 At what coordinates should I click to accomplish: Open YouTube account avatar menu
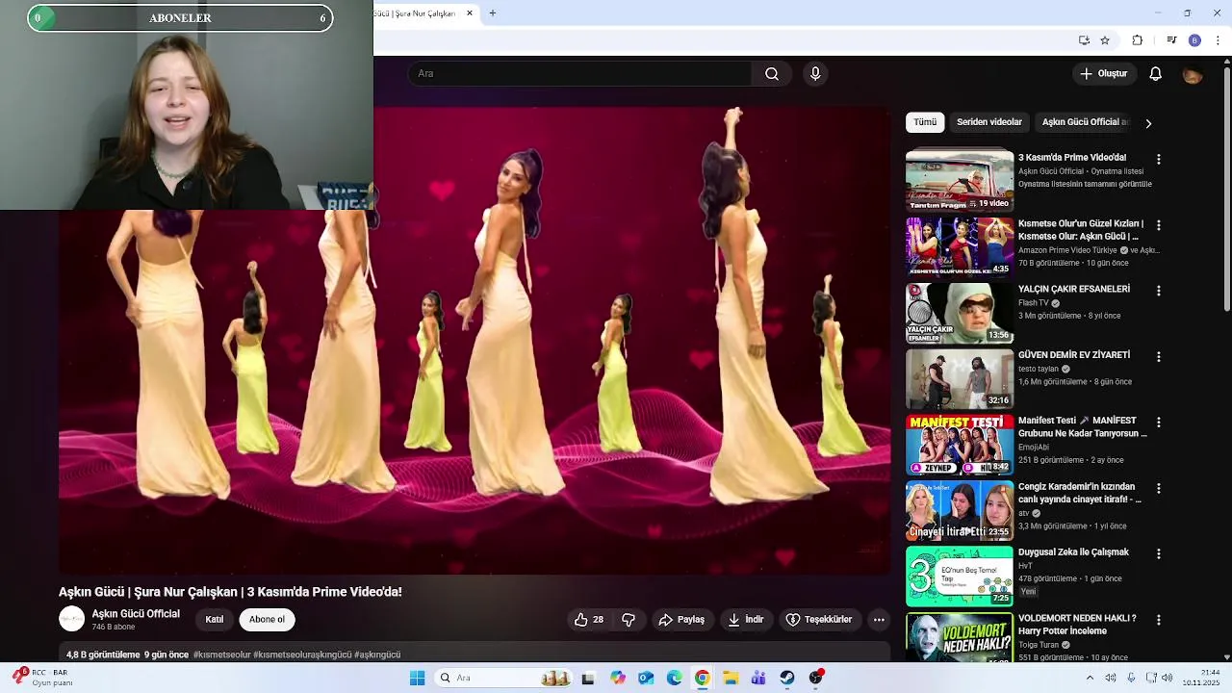(1193, 74)
